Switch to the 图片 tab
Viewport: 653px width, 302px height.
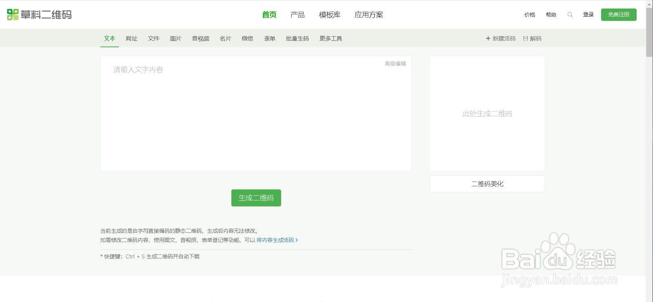175,38
